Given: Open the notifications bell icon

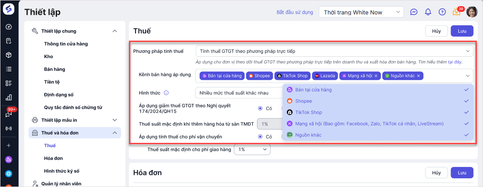Looking at the screenshot, I should pos(428,12).
